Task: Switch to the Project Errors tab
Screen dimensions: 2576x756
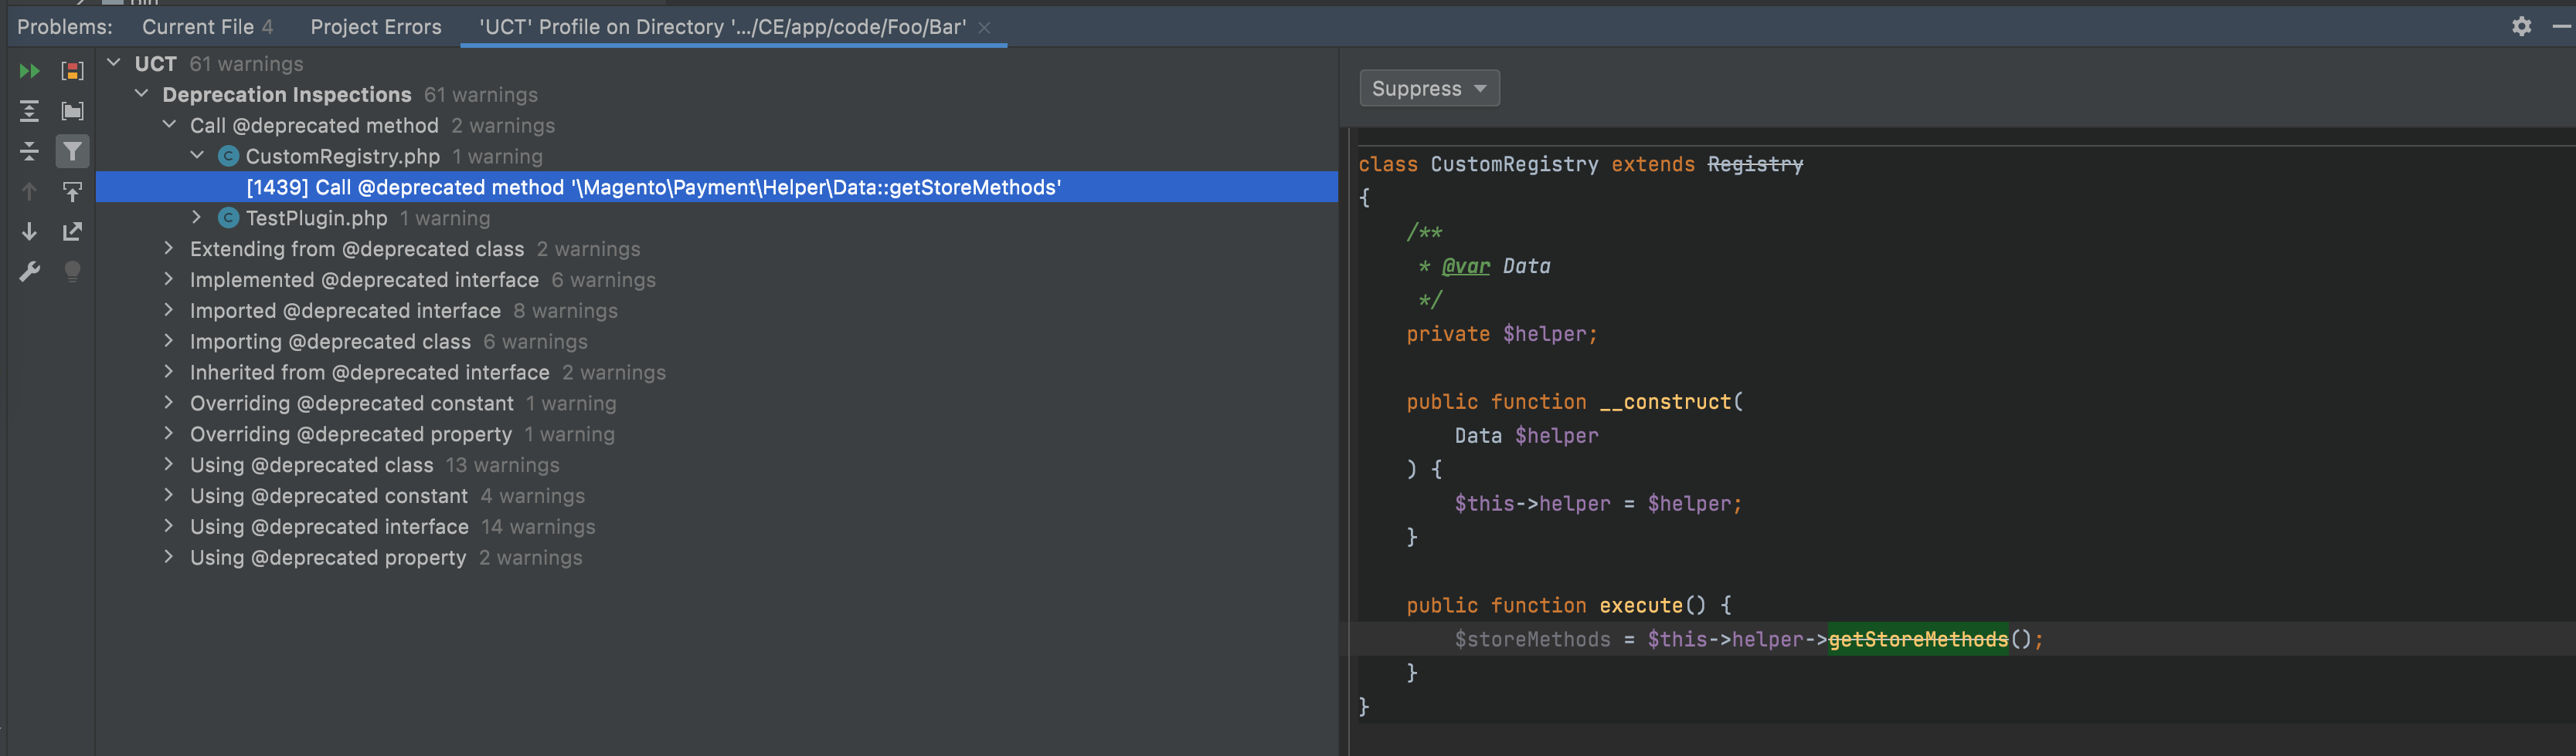Action: 375,27
